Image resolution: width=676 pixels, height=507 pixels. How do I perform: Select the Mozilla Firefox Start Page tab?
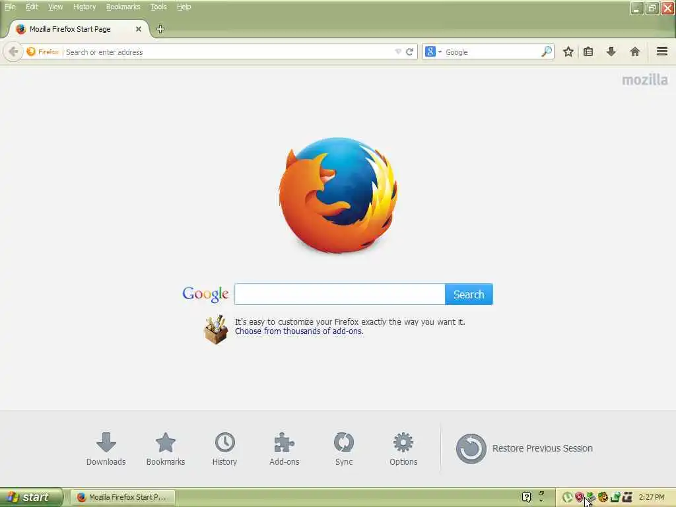tap(79, 29)
